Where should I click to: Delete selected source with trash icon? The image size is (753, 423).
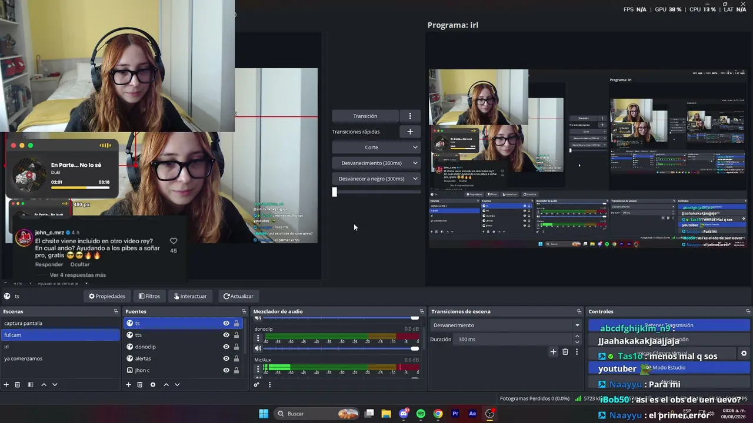[140, 385]
